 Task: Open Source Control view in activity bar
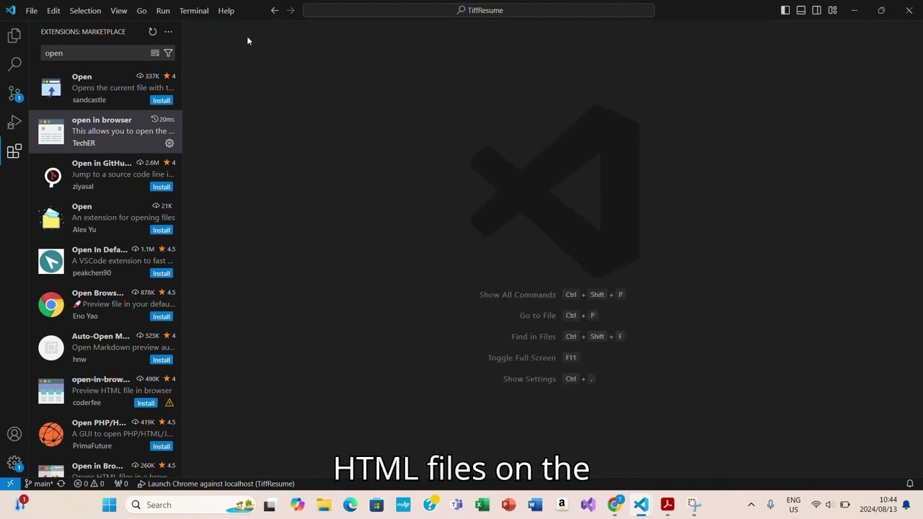(14, 93)
